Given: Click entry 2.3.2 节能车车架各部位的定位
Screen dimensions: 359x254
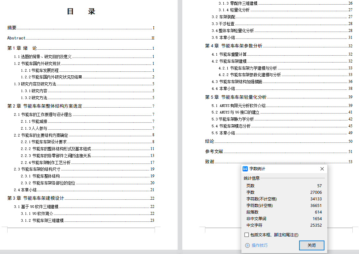Looking at the screenshot, I should click(88, 183).
